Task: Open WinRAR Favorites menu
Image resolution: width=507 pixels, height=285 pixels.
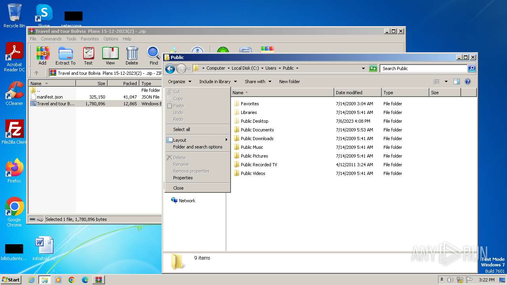Action: click(x=90, y=39)
